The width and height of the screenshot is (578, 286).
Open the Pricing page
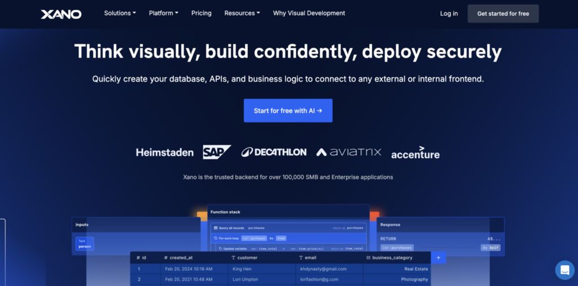tap(202, 14)
